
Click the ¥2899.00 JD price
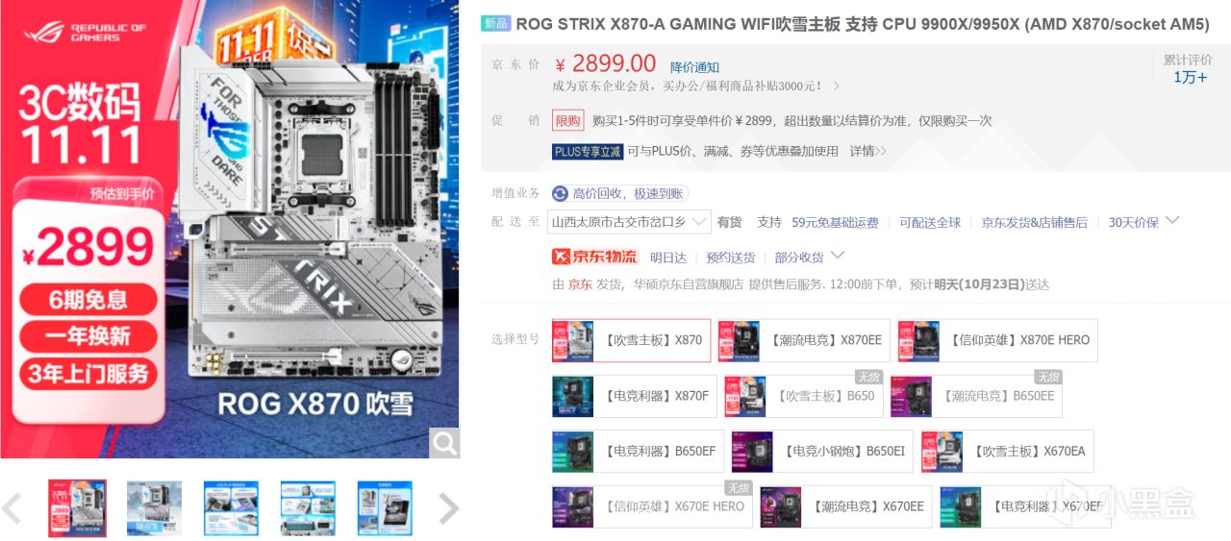pyautogui.click(x=605, y=64)
